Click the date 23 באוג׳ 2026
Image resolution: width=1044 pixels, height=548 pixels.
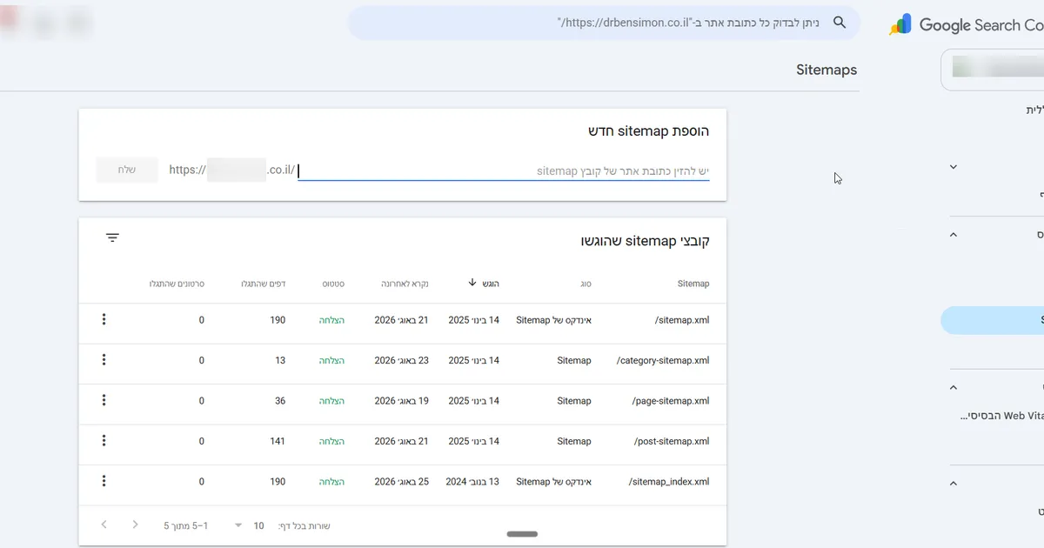pos(401,360)
